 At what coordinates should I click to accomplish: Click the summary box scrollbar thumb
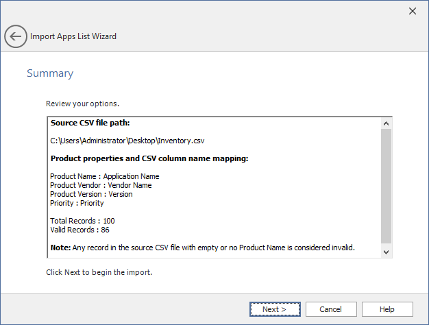coord(386,185)
